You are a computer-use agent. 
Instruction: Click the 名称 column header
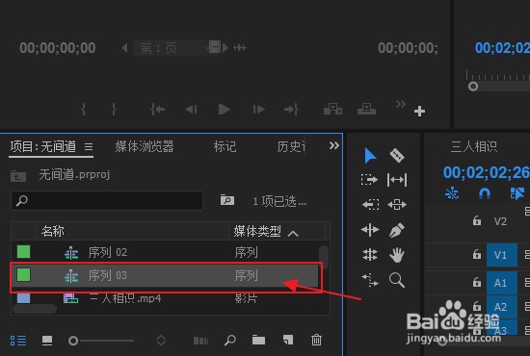pos(52,232)
